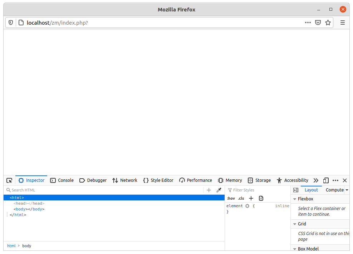Select the <html> node in markup

tap(114, 198)
